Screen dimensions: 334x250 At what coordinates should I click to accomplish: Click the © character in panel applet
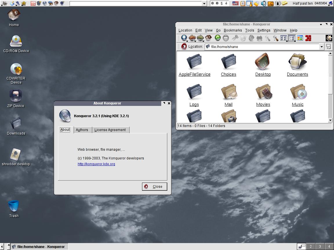click(212, 3)
